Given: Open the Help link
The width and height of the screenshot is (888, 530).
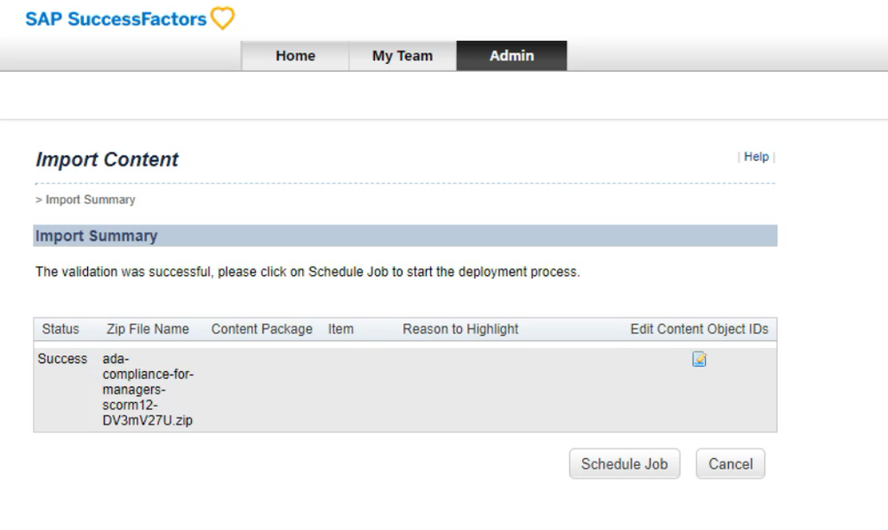Looking at the screenshot, I should pyautogui.click(x=756, y=157).
